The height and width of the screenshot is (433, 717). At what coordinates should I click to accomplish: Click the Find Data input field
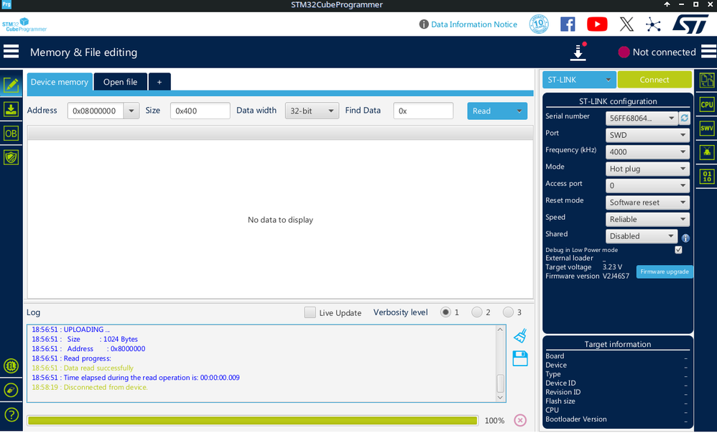point(423,111)
